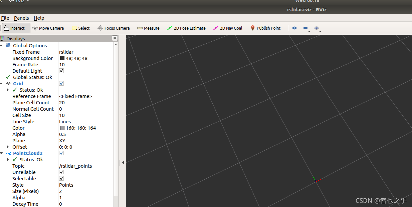Toggle the Selectable checkbox
Screen dimensions: 412x207
pos(61,178)
